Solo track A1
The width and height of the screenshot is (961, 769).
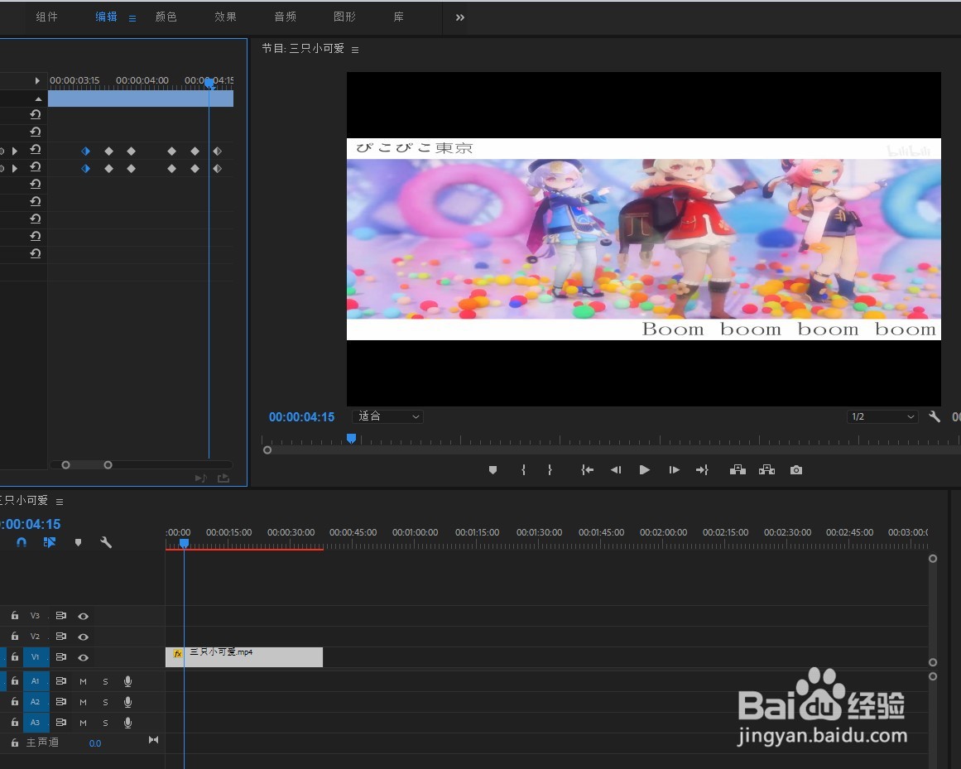(105, 681)
